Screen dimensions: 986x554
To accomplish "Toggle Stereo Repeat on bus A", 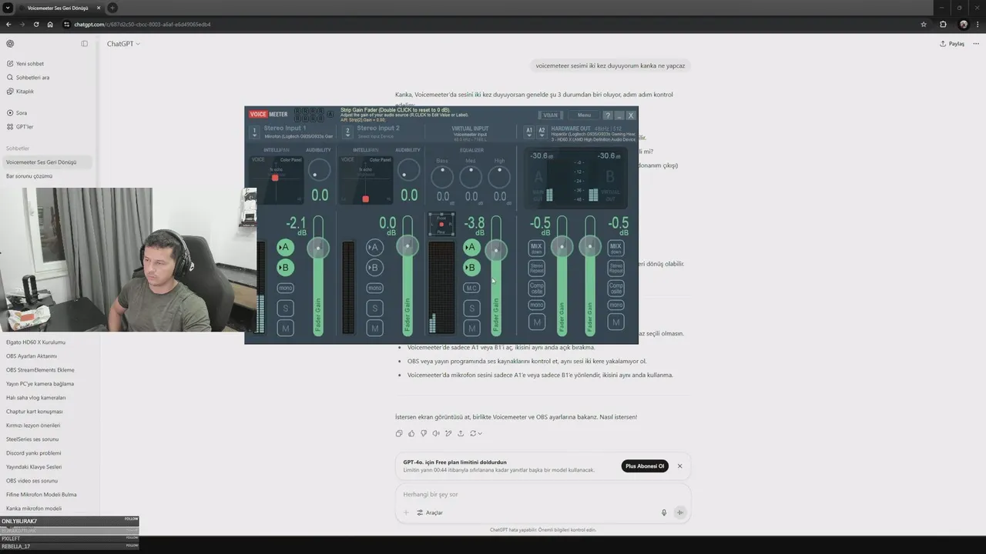I will coord(536,268).
